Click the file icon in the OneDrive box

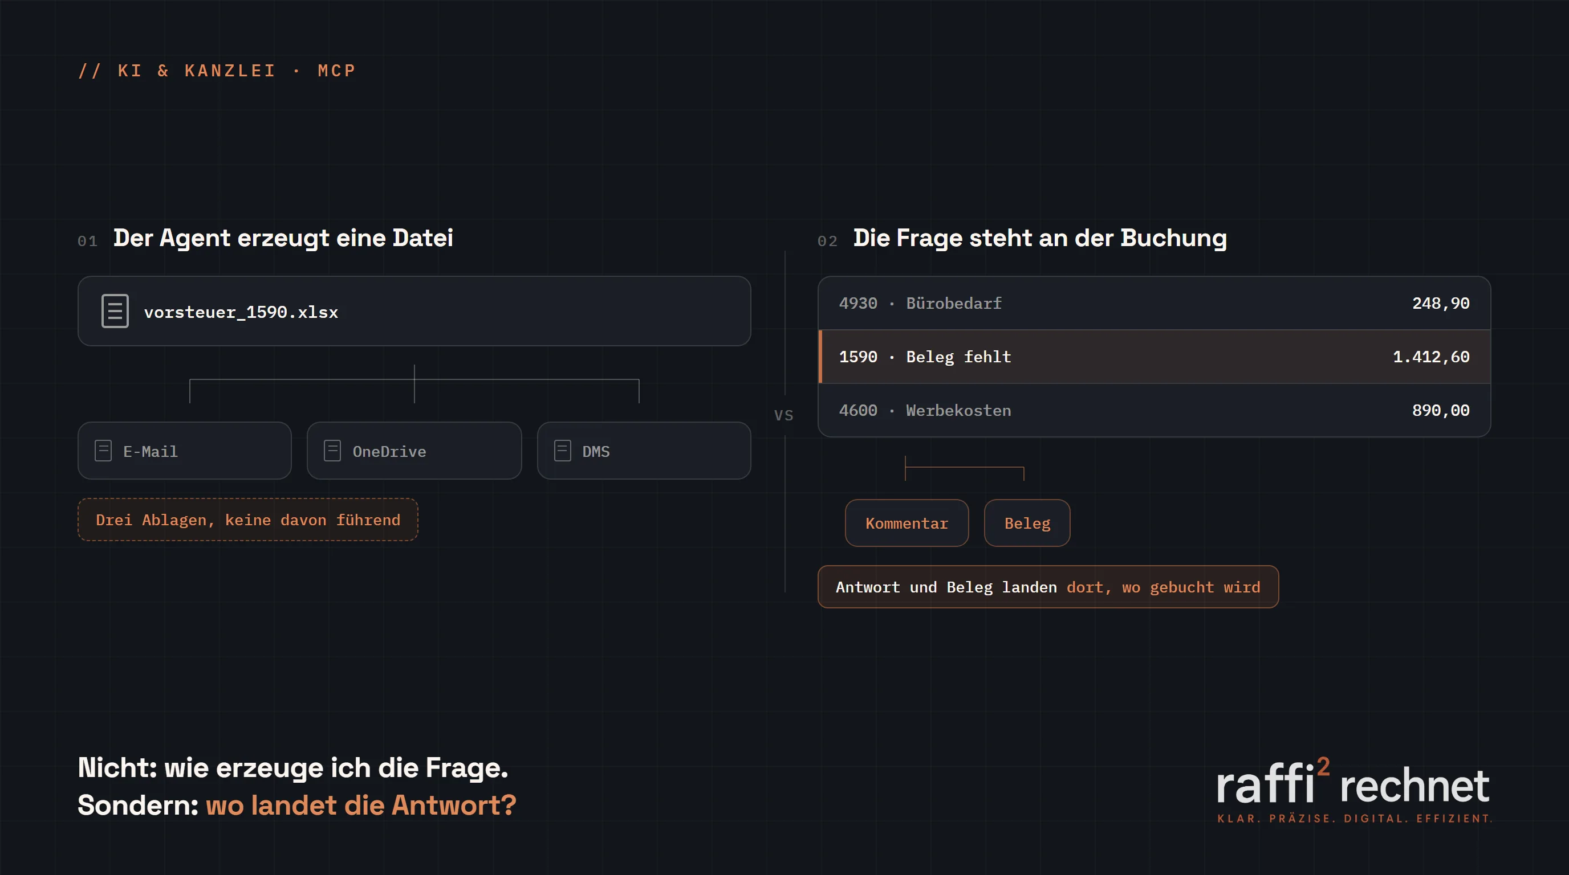(332, 451)
